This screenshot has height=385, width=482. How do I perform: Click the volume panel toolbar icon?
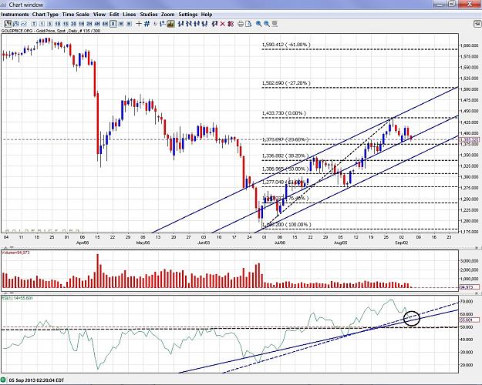point(170,24)
